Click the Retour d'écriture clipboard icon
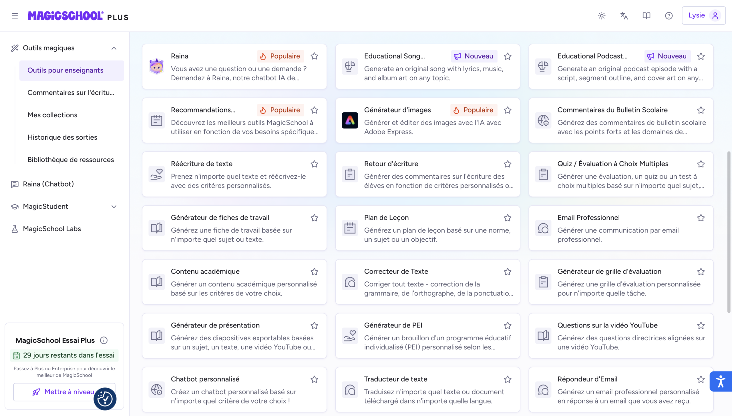 350,174
